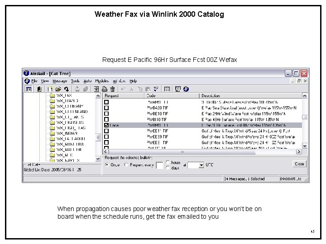Click horizontal scrollbar right arrow
The image size is (326, 244).
[299, 152]
